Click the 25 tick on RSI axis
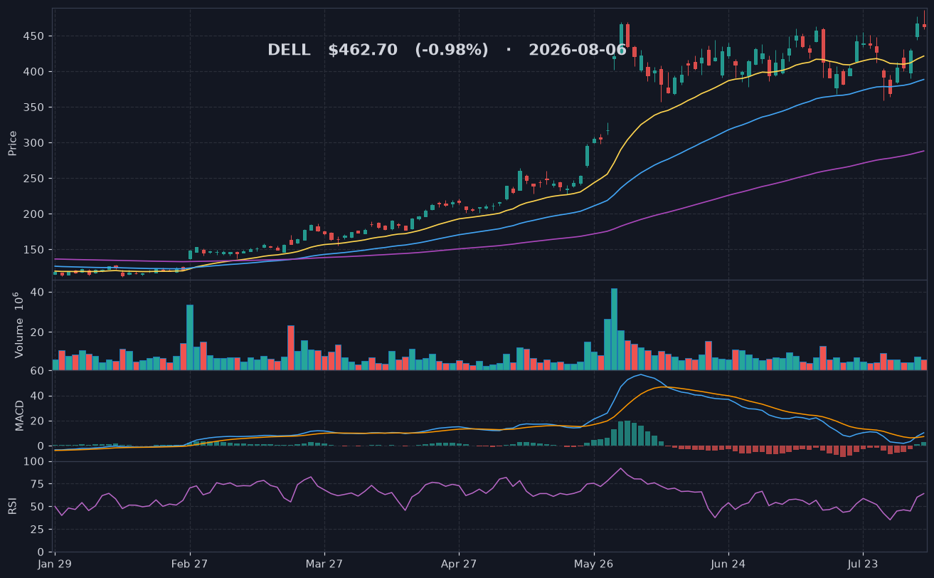Image resolution: width=934 pixels, height=578 pixels. tap(38, 530)
